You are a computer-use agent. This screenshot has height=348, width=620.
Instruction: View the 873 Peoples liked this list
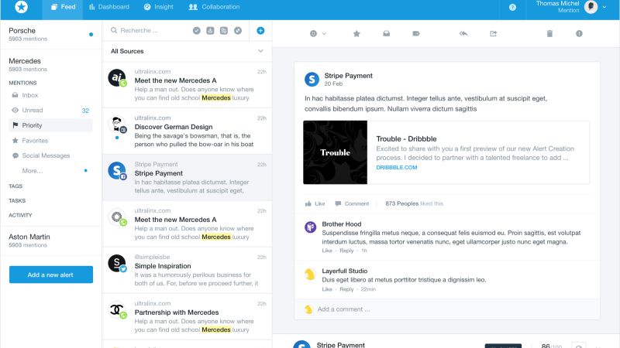[414, 203]
